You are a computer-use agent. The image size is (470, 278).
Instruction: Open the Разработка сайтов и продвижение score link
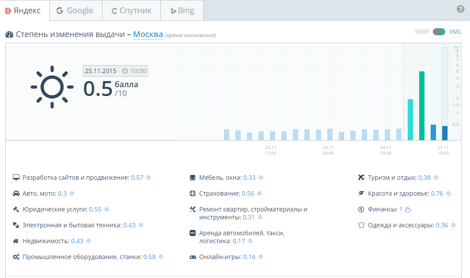137,178
